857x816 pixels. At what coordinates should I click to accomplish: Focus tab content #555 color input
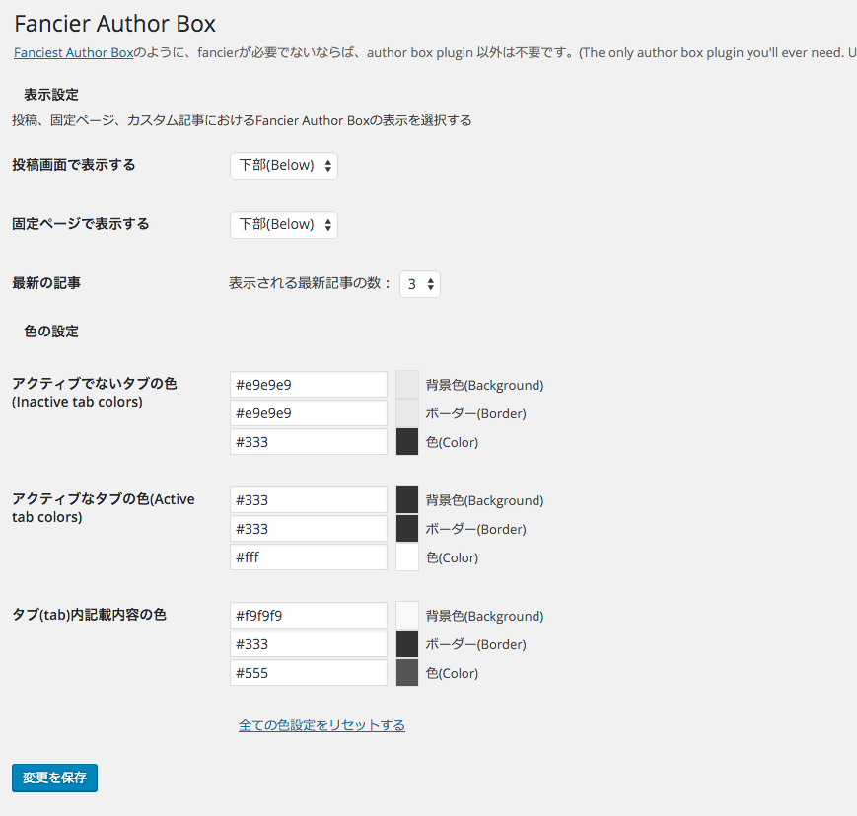click(x=309, y=673)
